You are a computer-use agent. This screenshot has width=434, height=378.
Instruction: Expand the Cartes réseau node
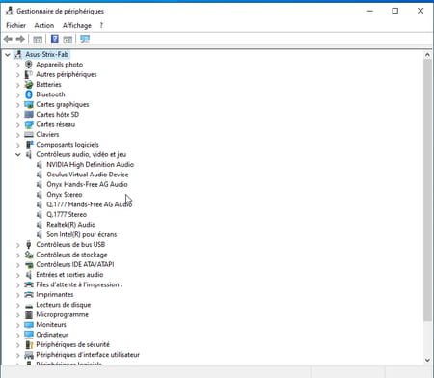[18, 124]
